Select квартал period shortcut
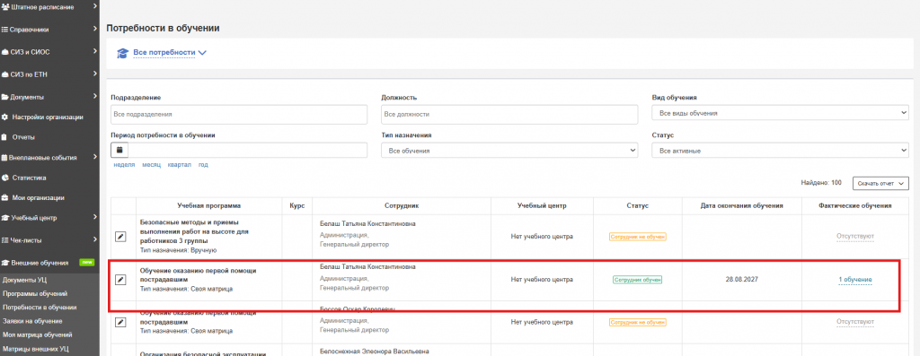The image size is (920, 356). pyautogui.click(x=179, y=165)
